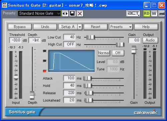Click the Depth value field -Inf.
This screenshot has width=167, height=121.
click(34, 40)
